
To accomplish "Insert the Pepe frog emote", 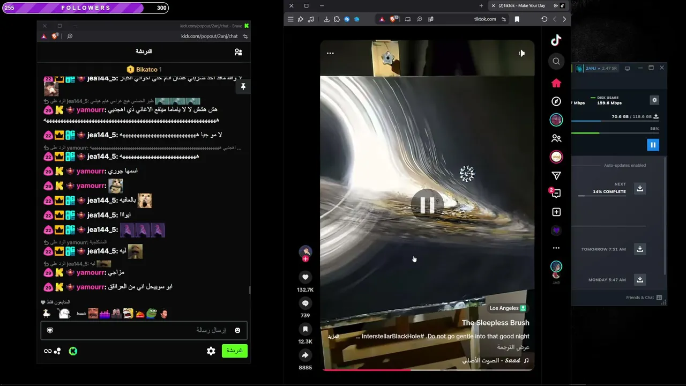I will click(152, 314).
